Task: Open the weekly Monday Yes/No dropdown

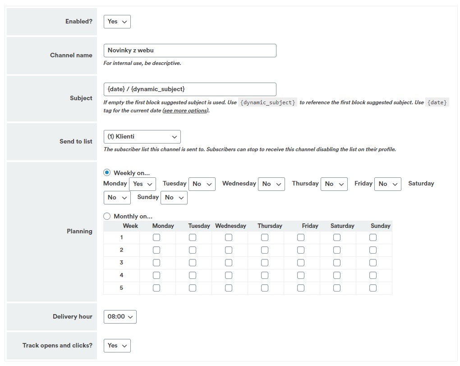Action: [142, 184]
